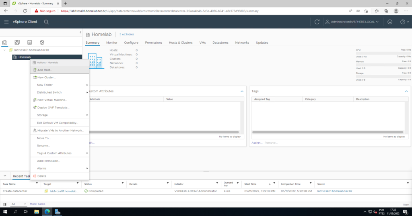Viewport: 412px width, 216px height.
Task: Click Microsoft Edge icon in taskbar
Action: [x=47, y=212]
